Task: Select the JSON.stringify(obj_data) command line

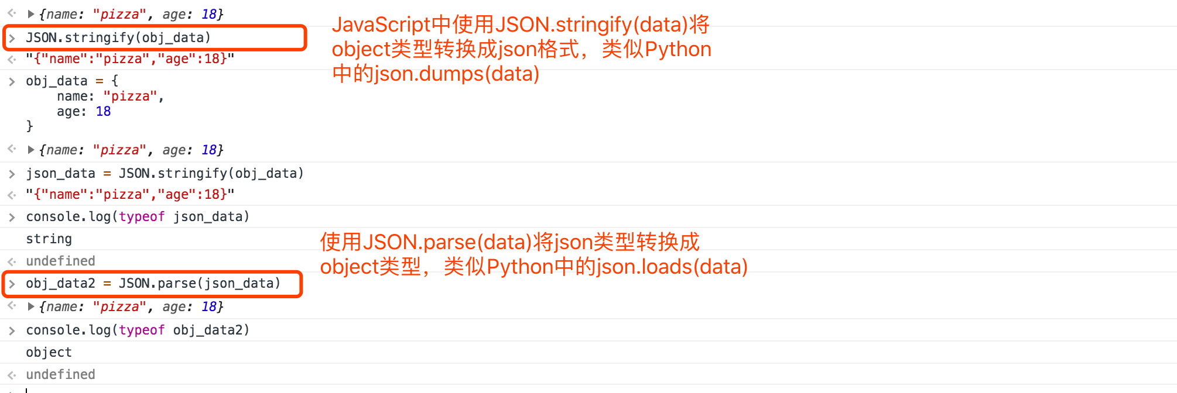Action: point(118,38)
